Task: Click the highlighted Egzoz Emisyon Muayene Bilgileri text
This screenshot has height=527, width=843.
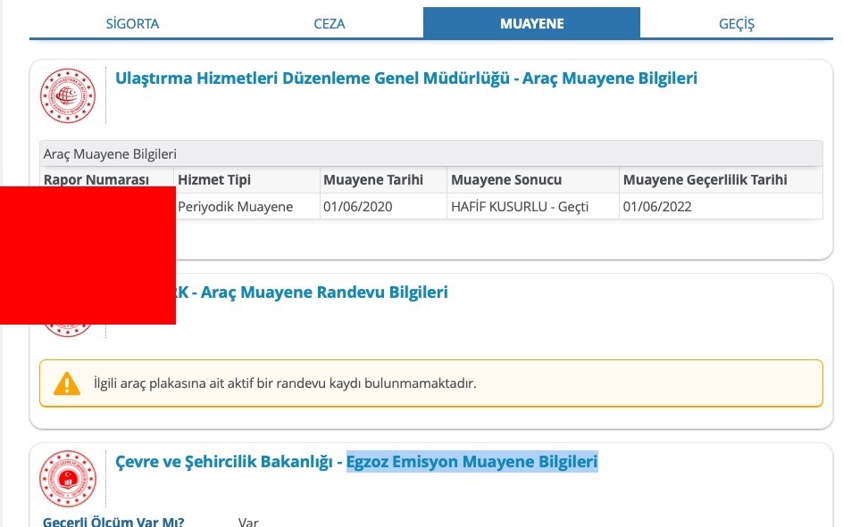Action: [472, 462]
